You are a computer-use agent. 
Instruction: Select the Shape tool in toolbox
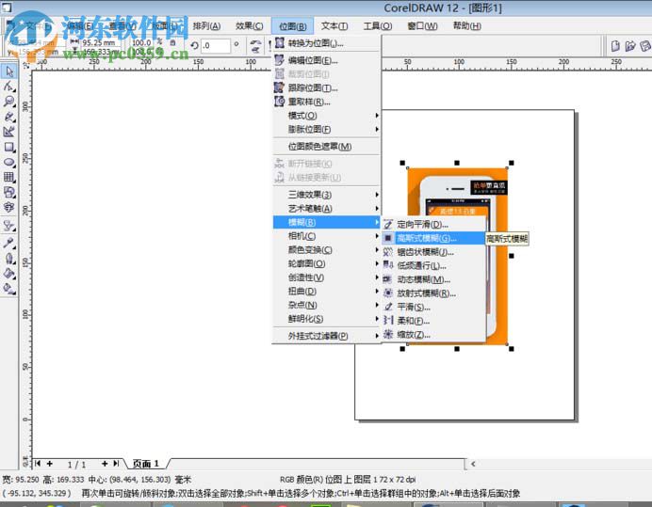coord(9,87)
